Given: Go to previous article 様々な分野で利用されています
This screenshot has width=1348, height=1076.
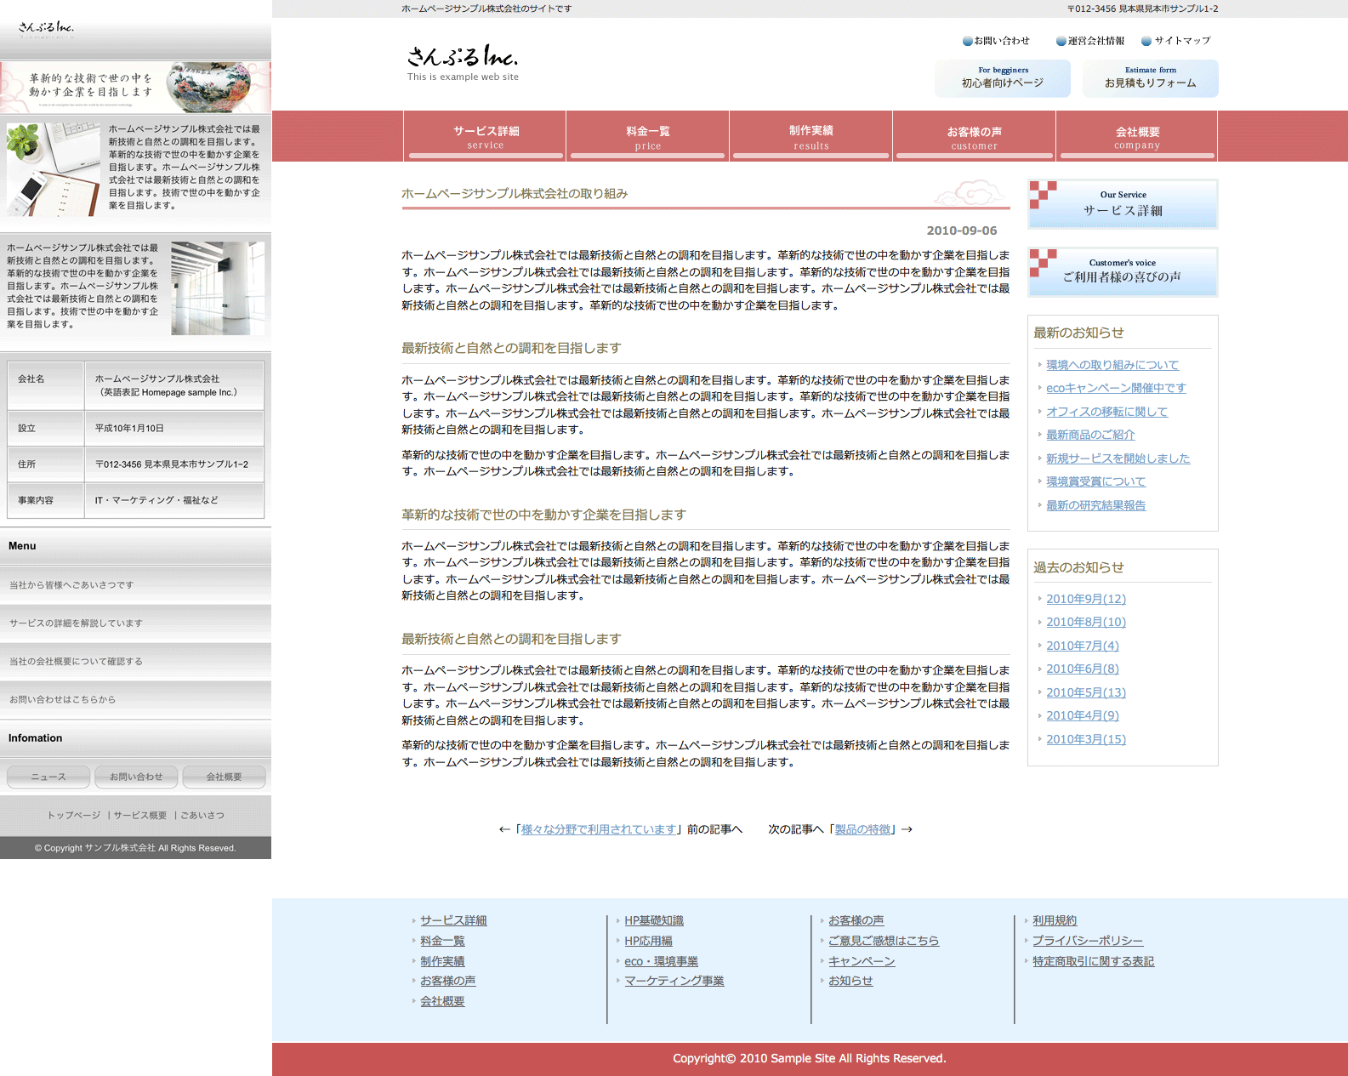Looking at the screenshot, I should point(599,829).
